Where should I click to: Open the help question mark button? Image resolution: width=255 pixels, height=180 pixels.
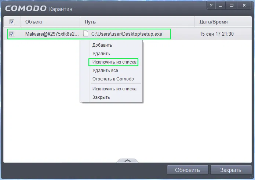click(x=211, y=6)
